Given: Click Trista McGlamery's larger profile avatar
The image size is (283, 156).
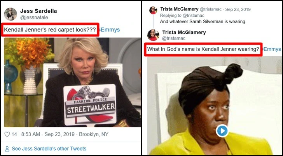Looking at the screenshot, I should (x=153, y=35).
